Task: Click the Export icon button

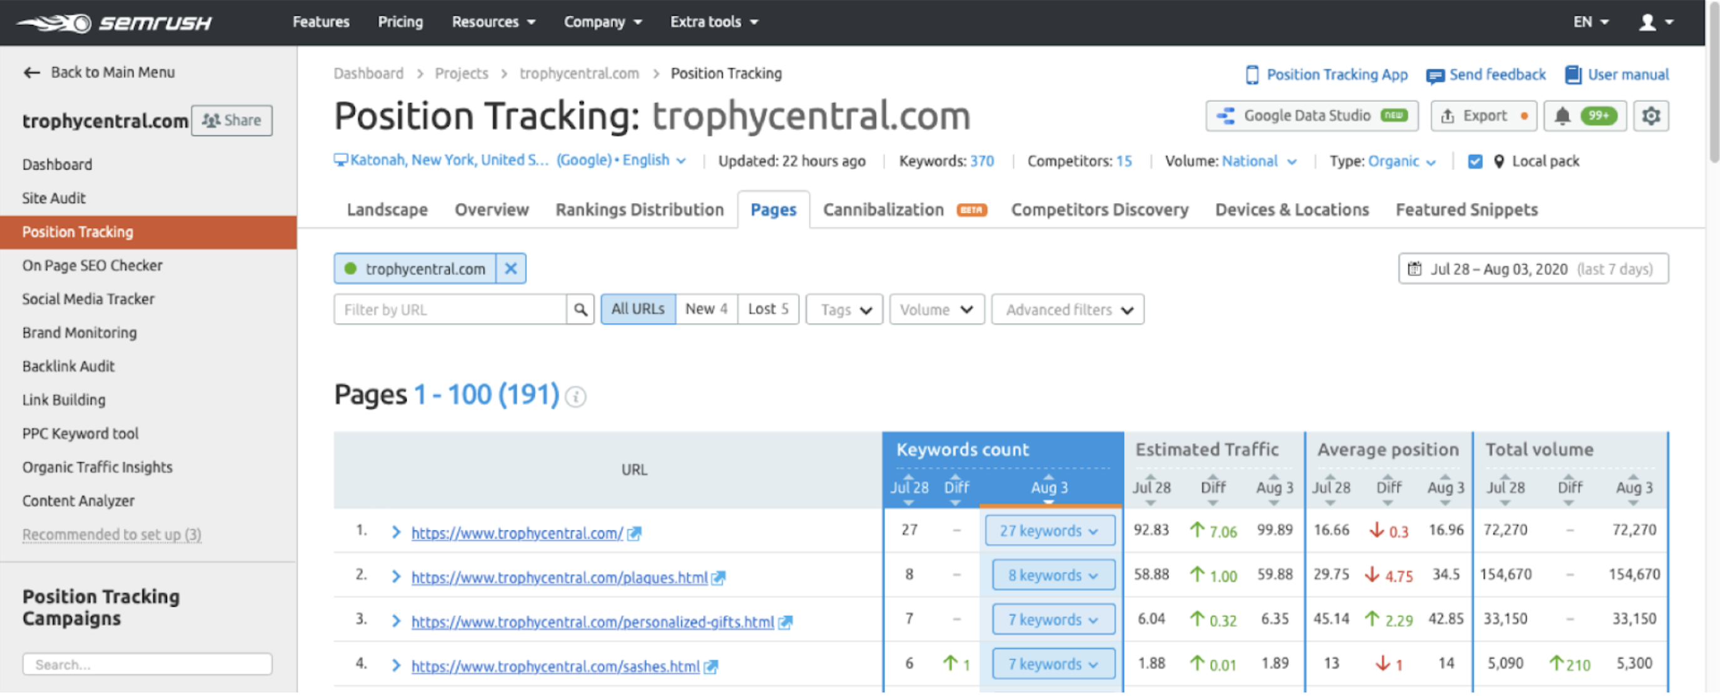Action: tap(1482, 118)
